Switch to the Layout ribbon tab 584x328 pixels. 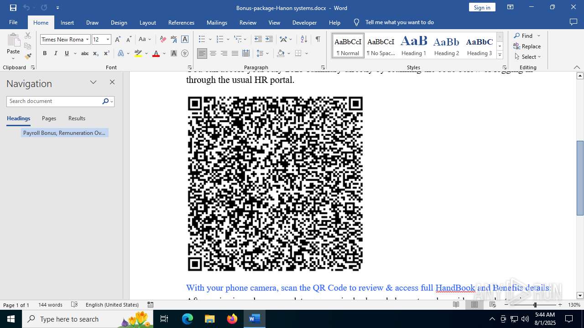click(x=147, y=22)
